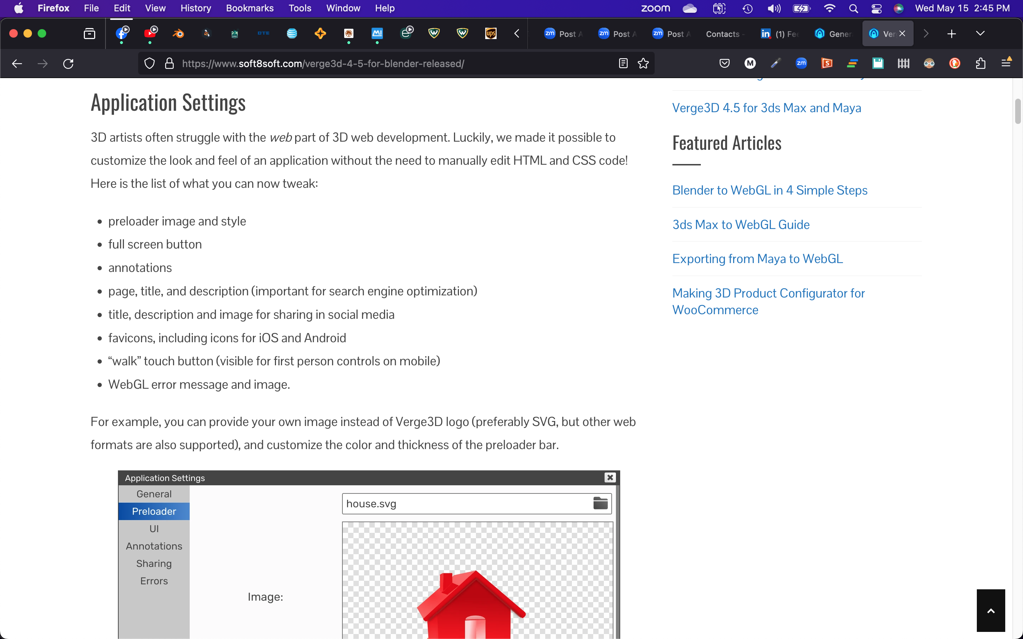Click the reload page button
1023x639 pixels.
[68, 64]
